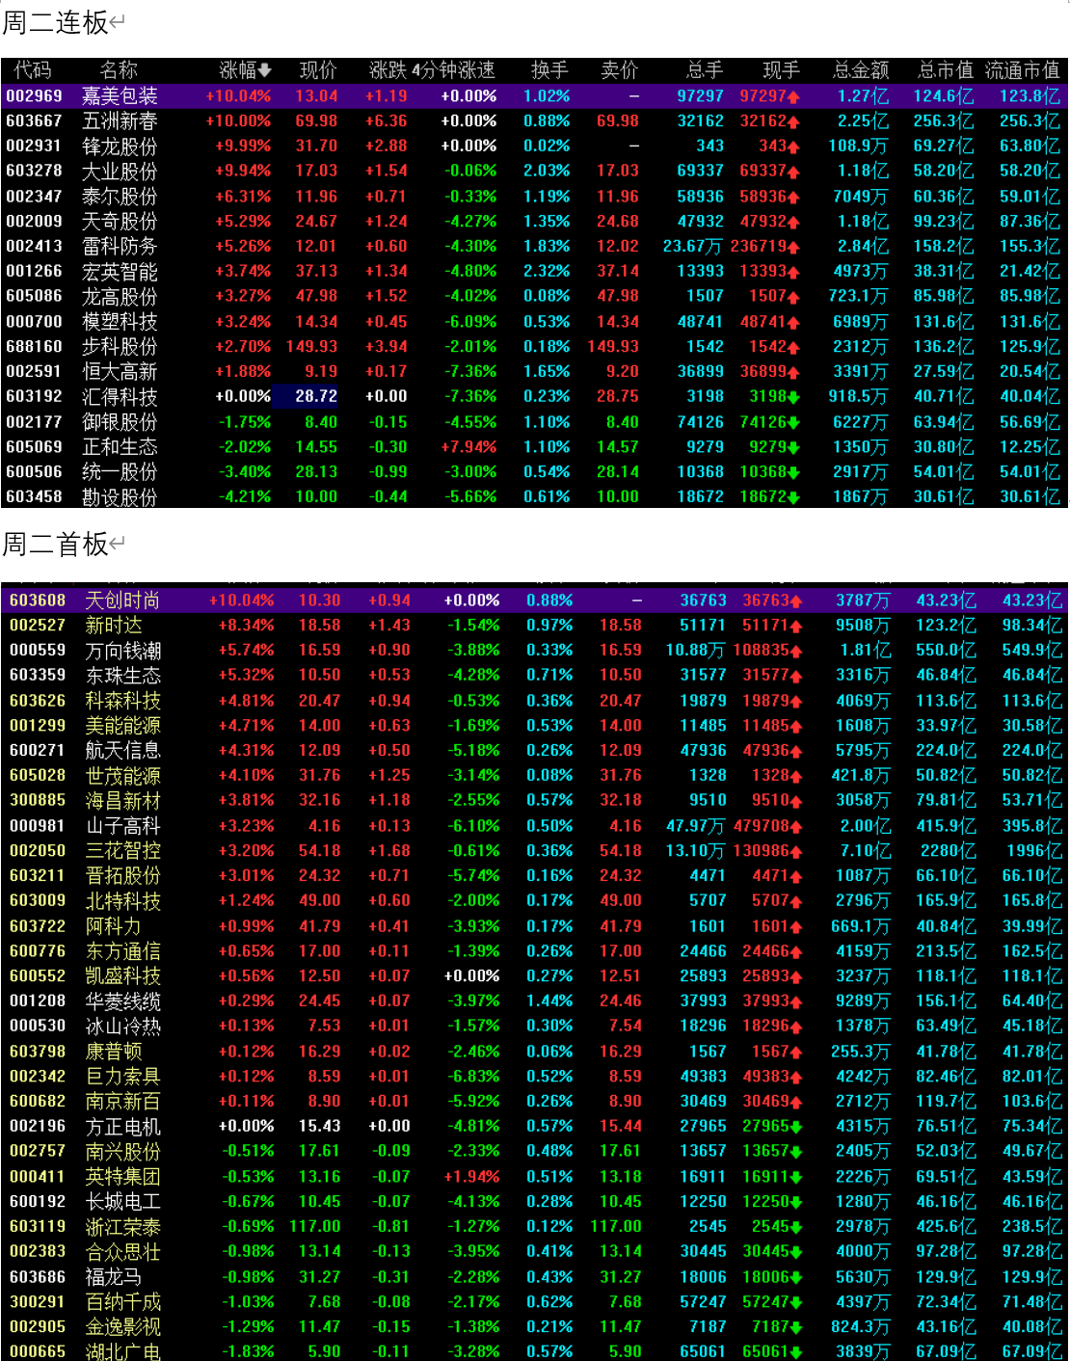1070x1361 pixels.
Task: Select stock row 阿科力
Action: point(534,926)
